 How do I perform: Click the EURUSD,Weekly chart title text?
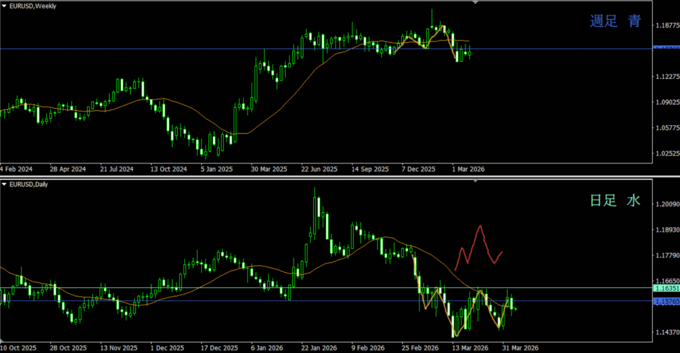click(x=33, y=6)
